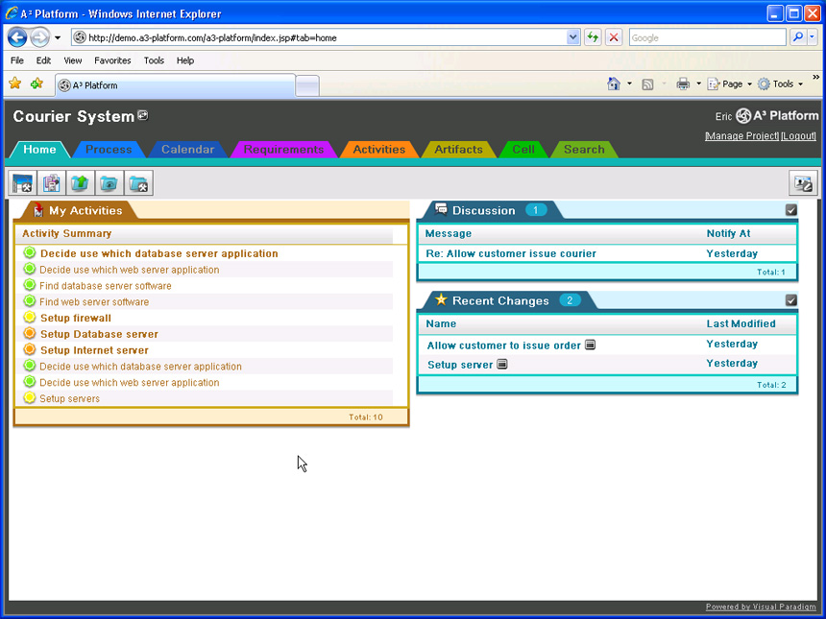Switch to the Calendar tab
Image resolution: width=826 pixels, height=619 pixels.
187,150
